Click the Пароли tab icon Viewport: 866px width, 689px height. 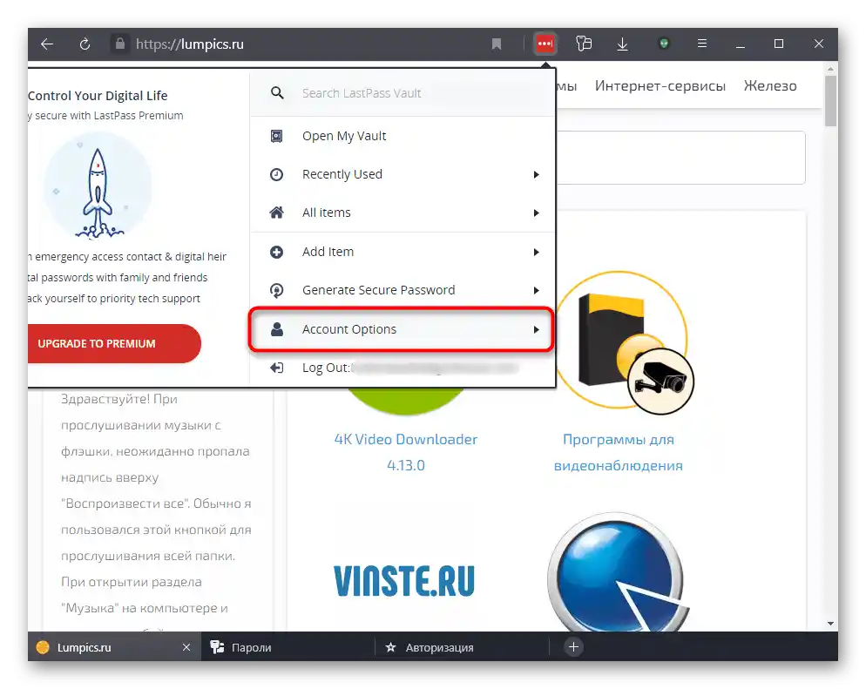217,647
